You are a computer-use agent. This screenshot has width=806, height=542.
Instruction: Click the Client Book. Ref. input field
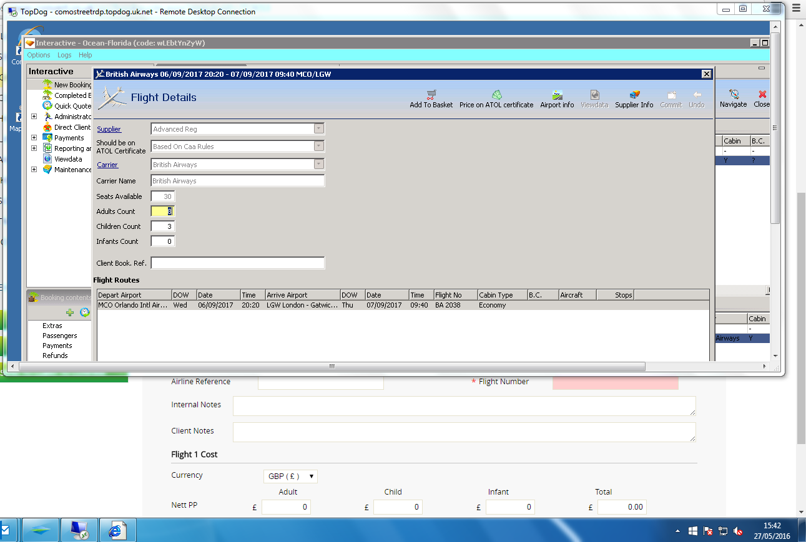pyautogui.click(x=238, y=263)
